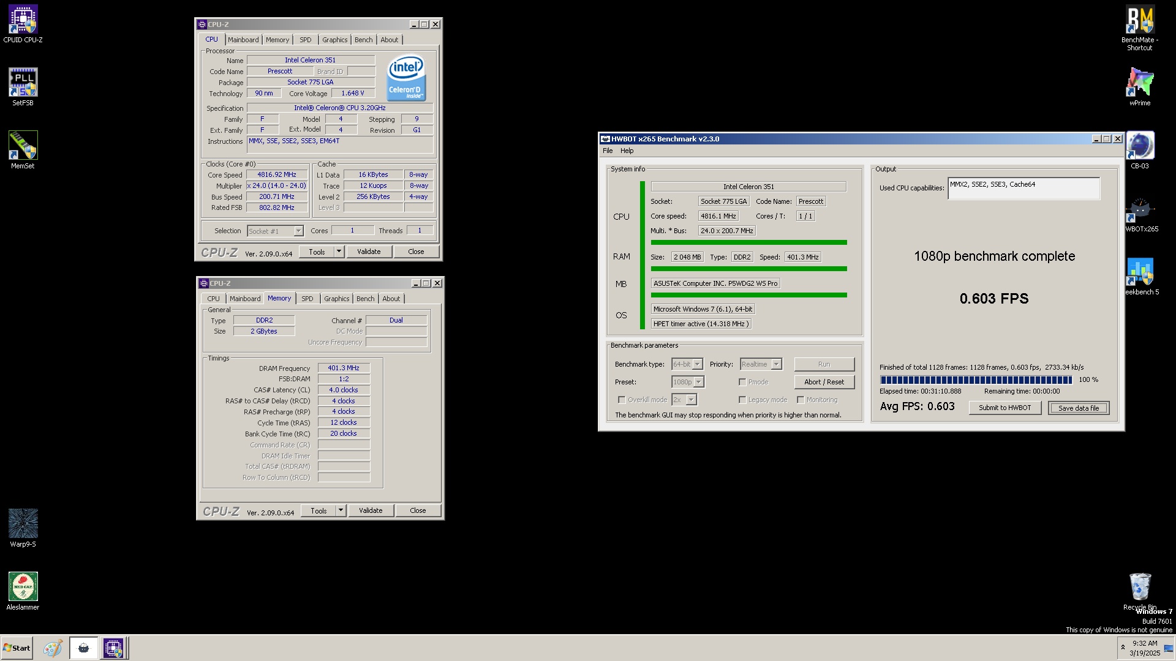Launch the Aleslammer desktop icon
Screen dimensions: 1176x661
(23, 591)
